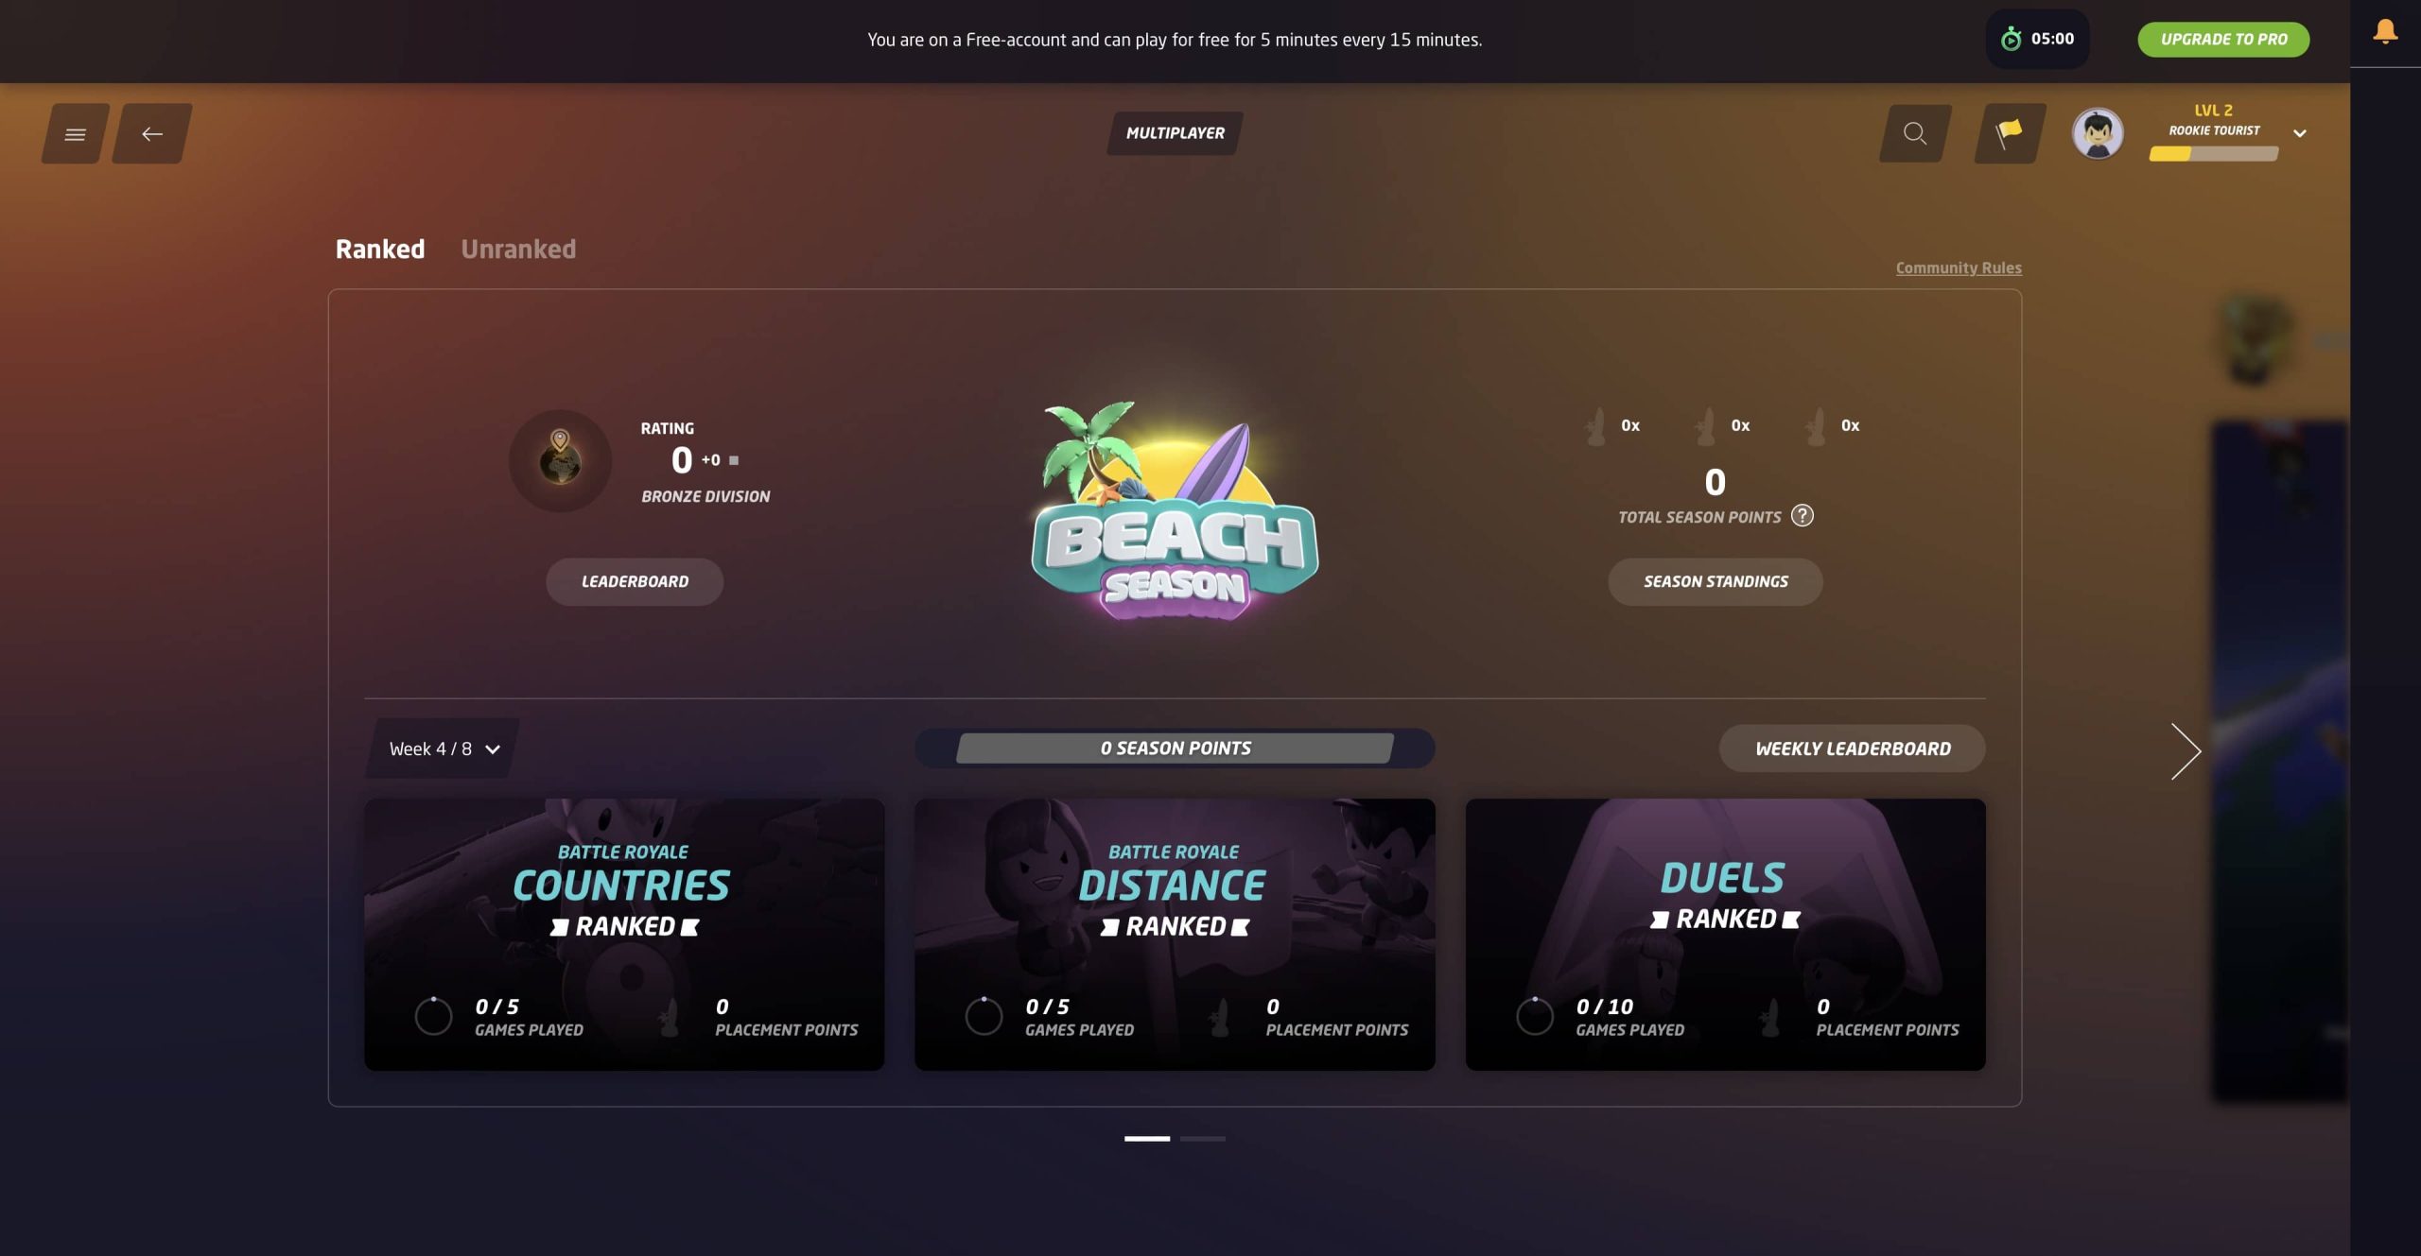This screenshot has height=1256, width=2421.
Task: Open the Leaderboard button
Action: 635,581
